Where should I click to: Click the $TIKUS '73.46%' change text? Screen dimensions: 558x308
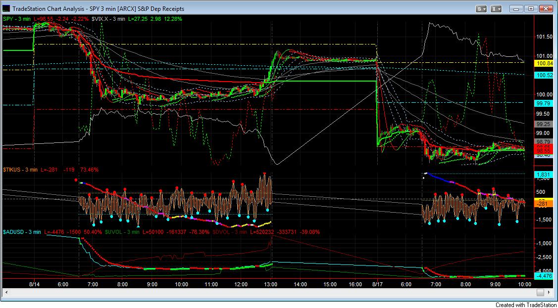[89, 170]
